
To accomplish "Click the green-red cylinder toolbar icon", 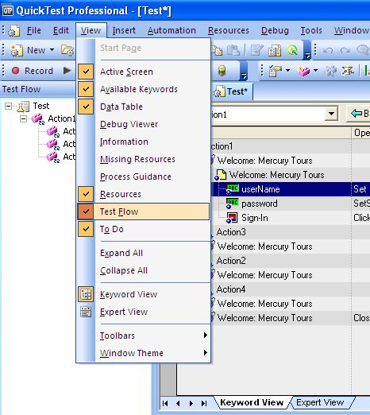I will coord(222,71).
